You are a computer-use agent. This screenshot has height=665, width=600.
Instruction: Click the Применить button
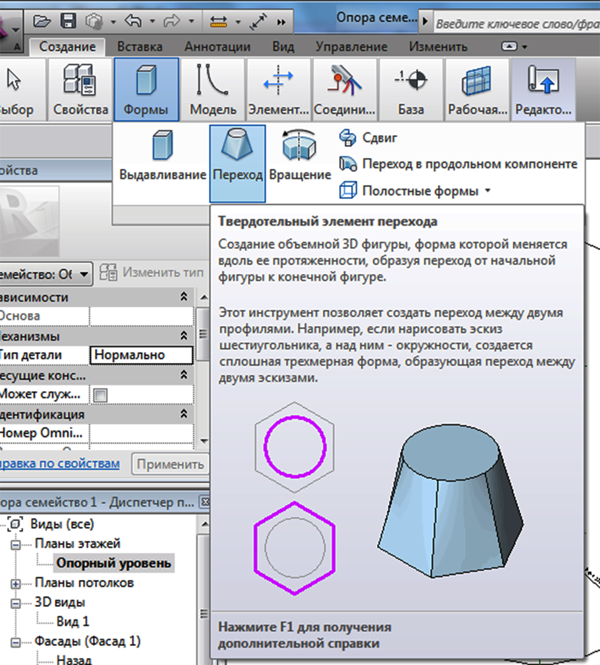170,464
